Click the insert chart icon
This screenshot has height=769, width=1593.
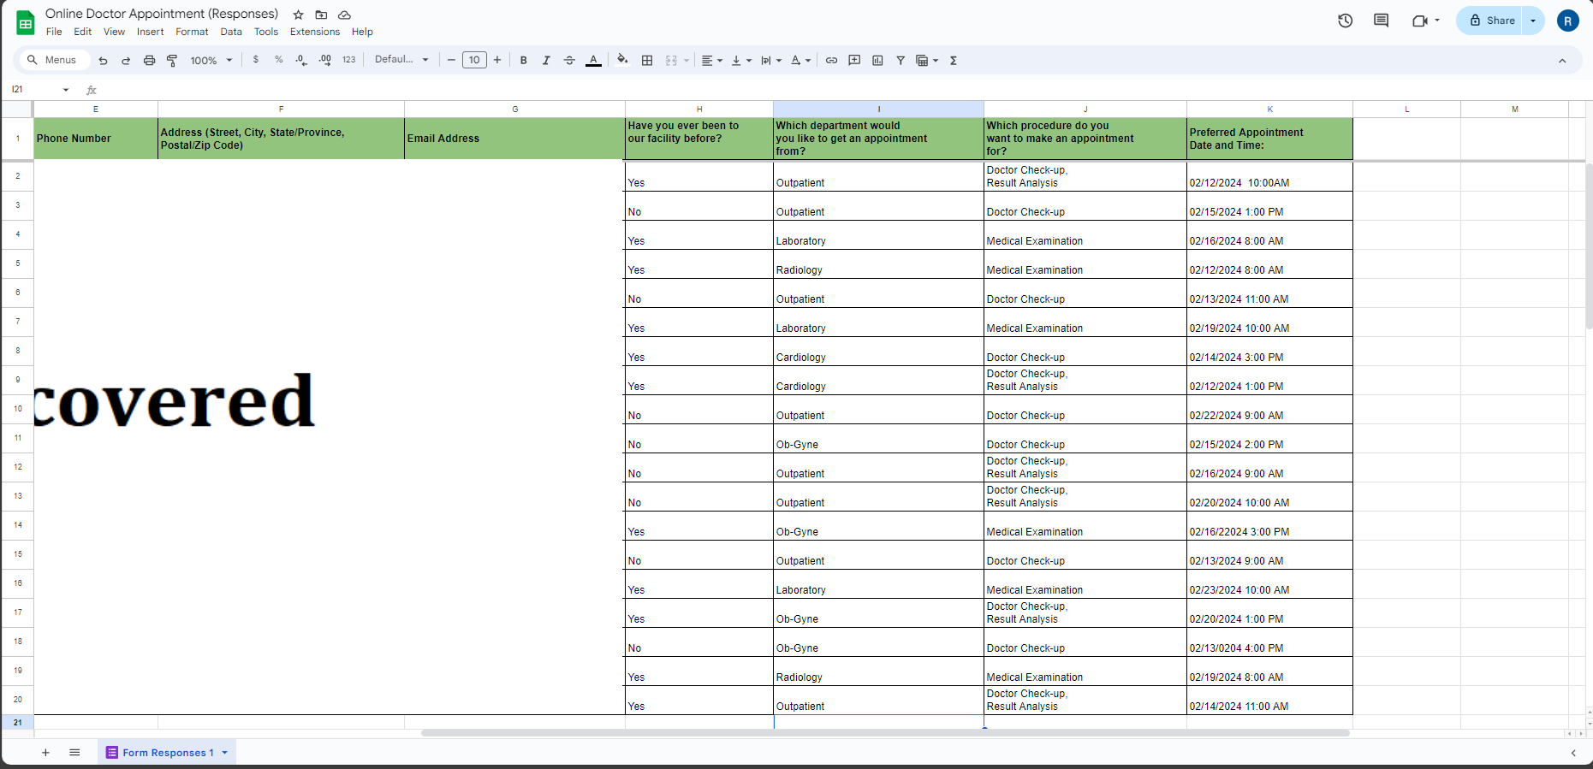pyautogui.click(x=877, y=61)
